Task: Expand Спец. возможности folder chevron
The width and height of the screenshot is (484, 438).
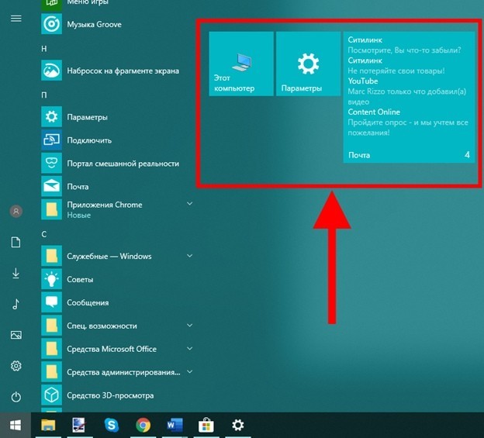Action: (190, 325)
